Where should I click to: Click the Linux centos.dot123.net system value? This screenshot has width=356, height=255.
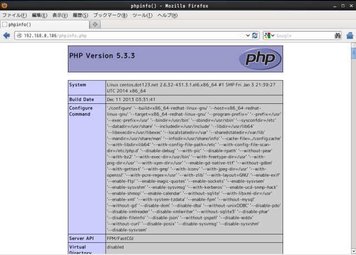[x=191, y=88]
